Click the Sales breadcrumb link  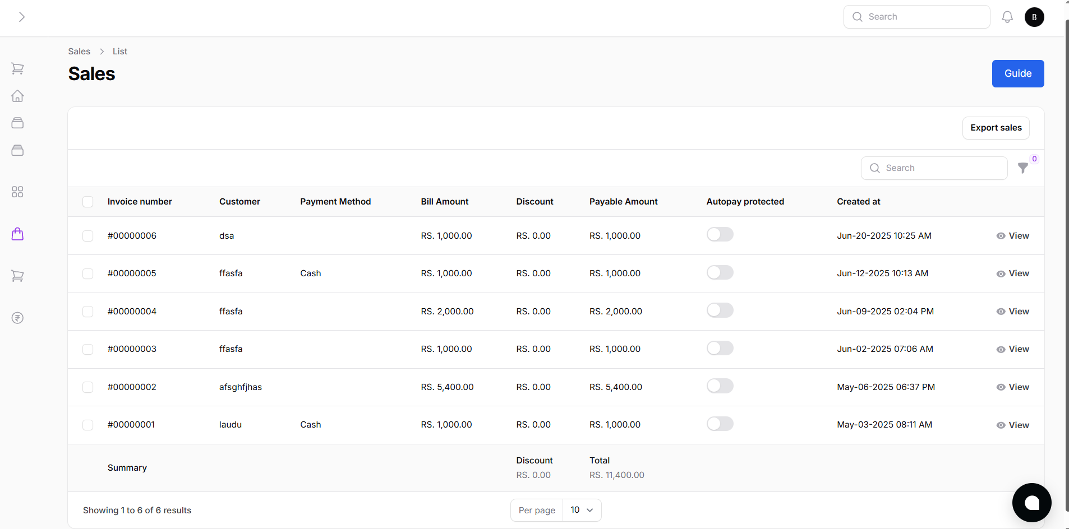[x=79, y=51]
